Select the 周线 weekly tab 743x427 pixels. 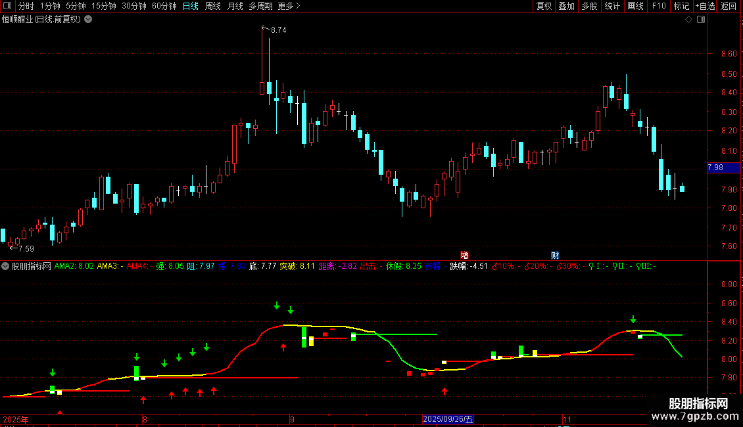coord(213,6)
